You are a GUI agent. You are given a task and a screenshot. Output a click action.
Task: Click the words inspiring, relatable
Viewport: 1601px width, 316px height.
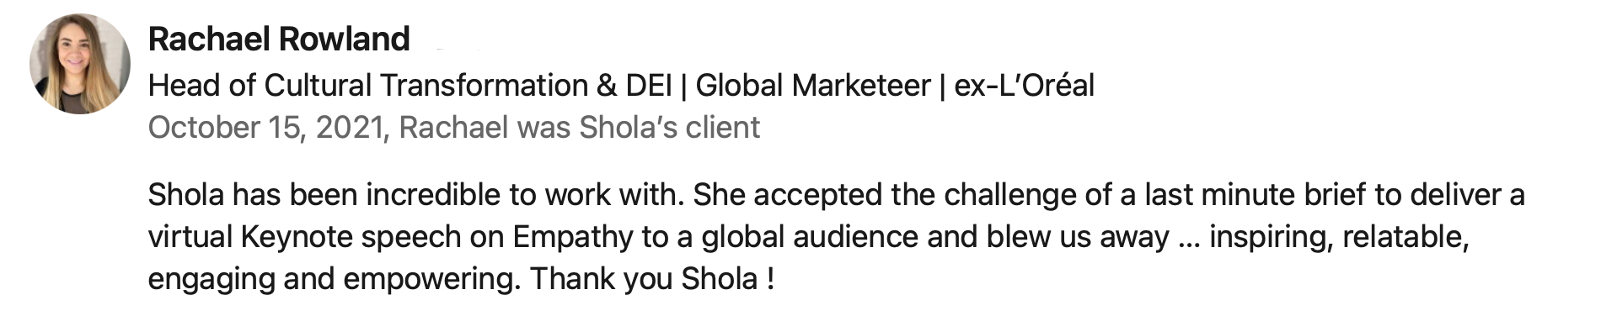[1340, 238]
